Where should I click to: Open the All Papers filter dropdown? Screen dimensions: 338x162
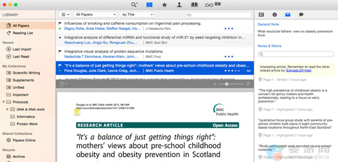[95, 15]
